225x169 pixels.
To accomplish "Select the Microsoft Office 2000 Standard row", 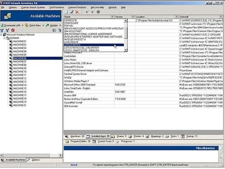I will pos(143,85).
